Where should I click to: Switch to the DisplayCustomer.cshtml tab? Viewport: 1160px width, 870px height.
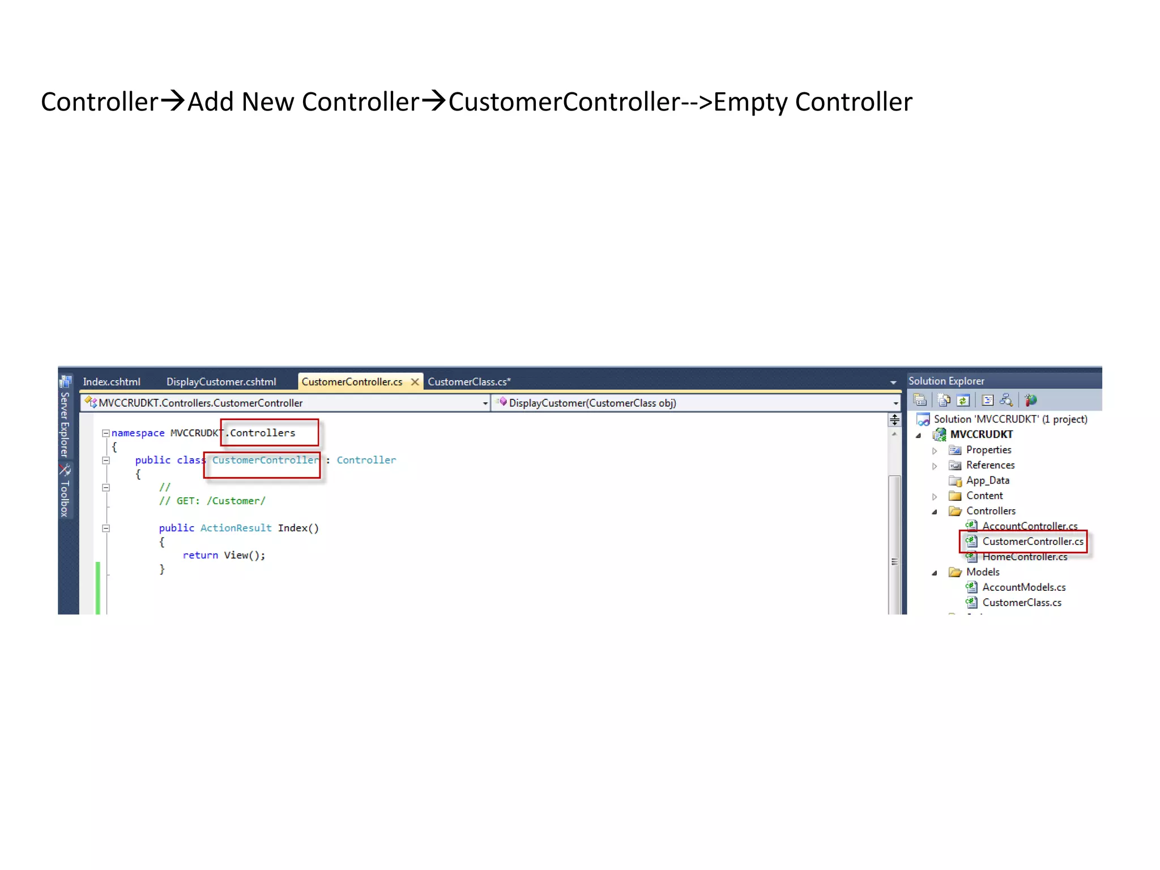click(221, 382)
